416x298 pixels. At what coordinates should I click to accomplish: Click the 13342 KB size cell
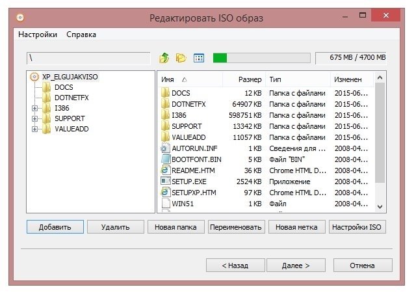247,126
